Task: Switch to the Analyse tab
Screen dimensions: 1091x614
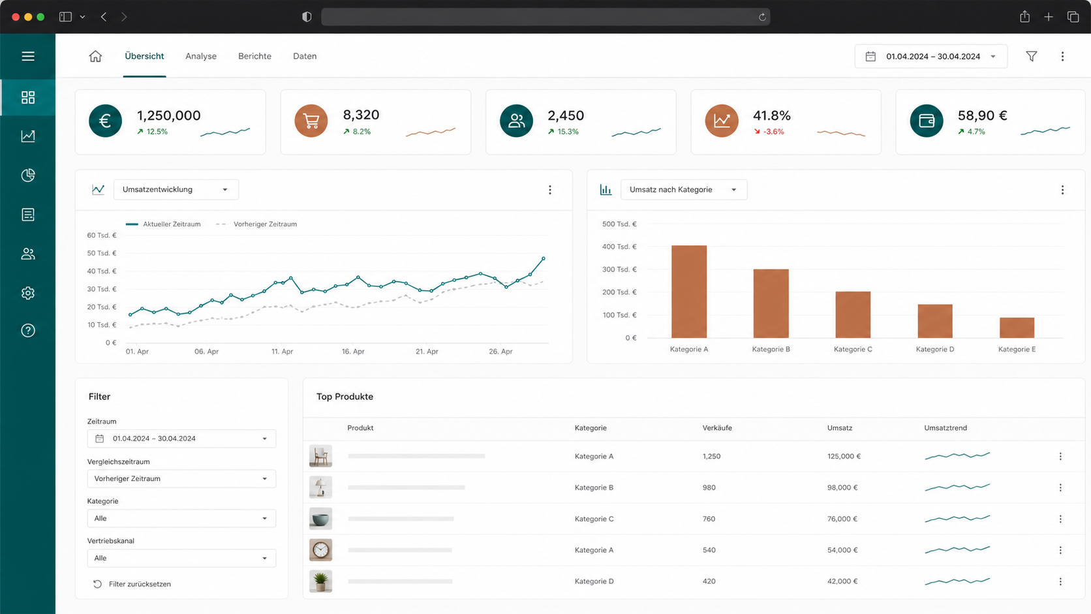Action: 201,56
